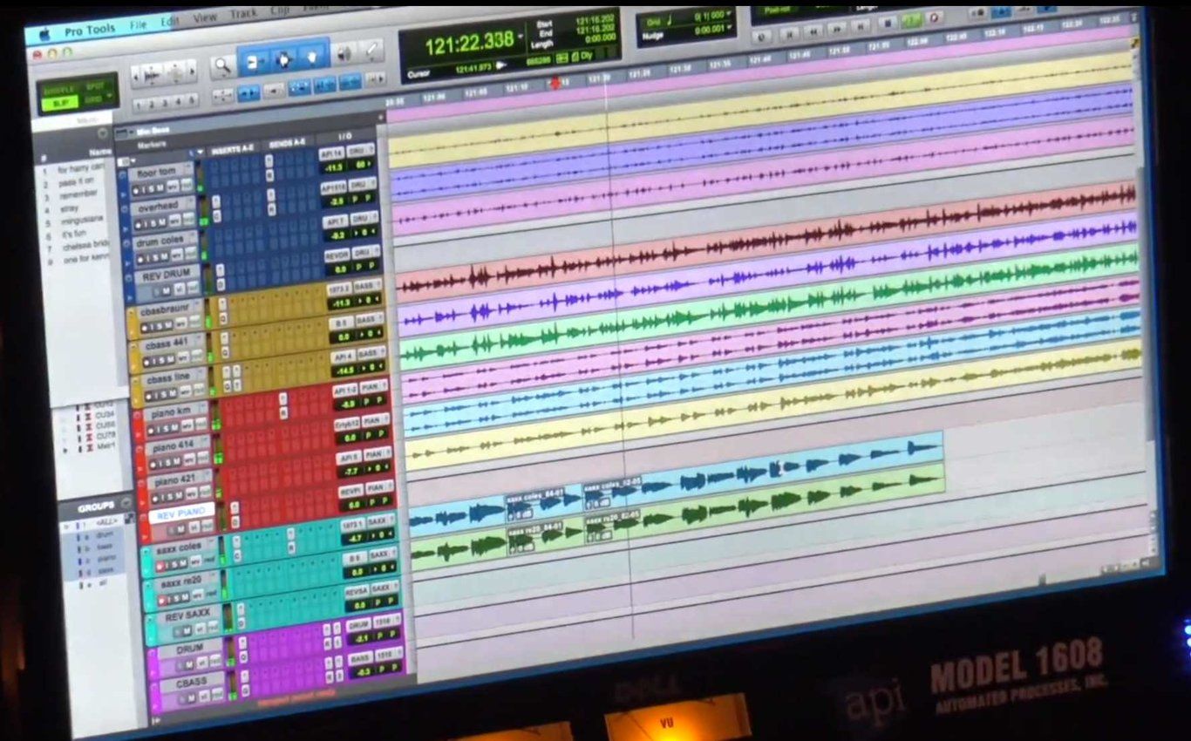Open DRUM track output selector 1518
Viewport: 1191px width, 741px height.
(387, 622)
